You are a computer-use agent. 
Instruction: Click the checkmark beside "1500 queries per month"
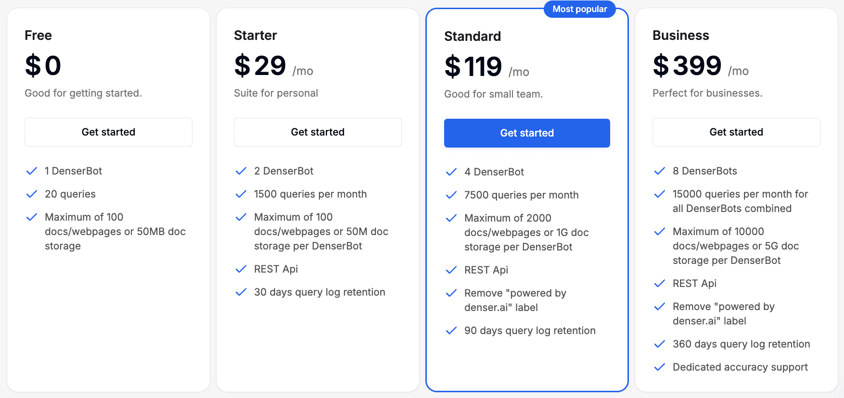tap(241, 194)
